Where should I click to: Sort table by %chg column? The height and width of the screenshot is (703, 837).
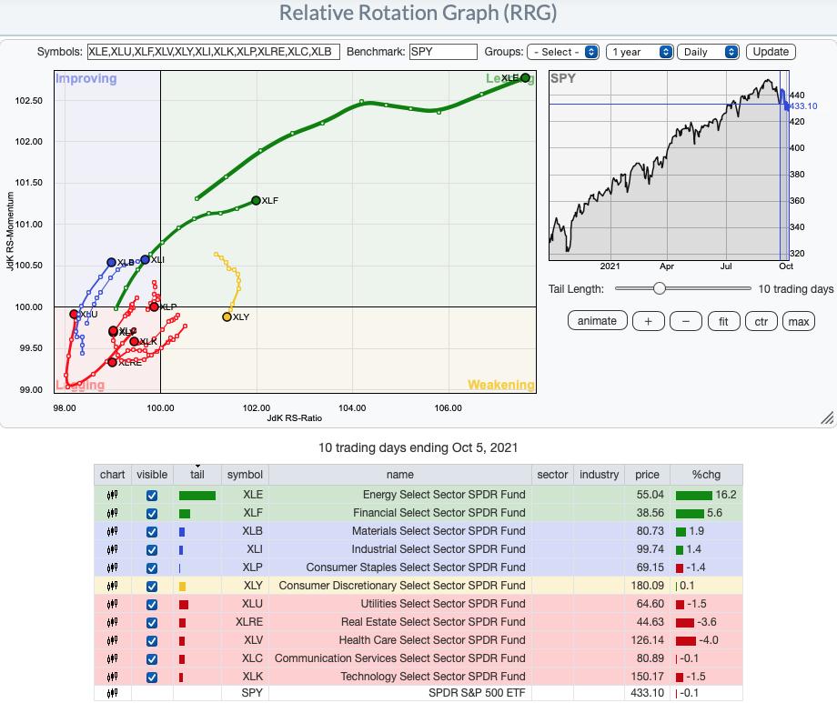click(x=706, y=475)
